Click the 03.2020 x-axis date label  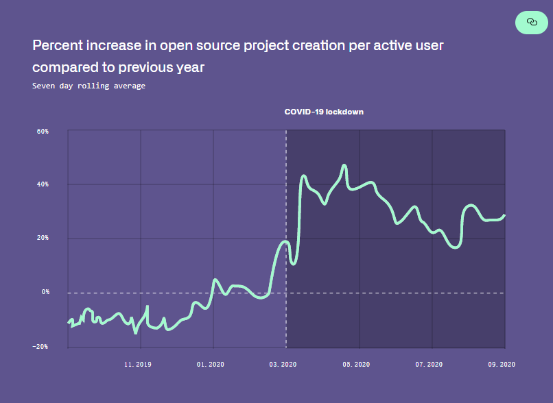[x=283, y=365]
